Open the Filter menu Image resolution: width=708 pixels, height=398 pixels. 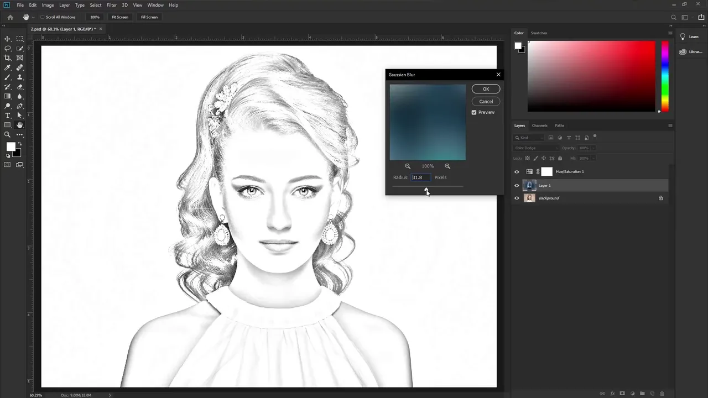click(112, 5)
